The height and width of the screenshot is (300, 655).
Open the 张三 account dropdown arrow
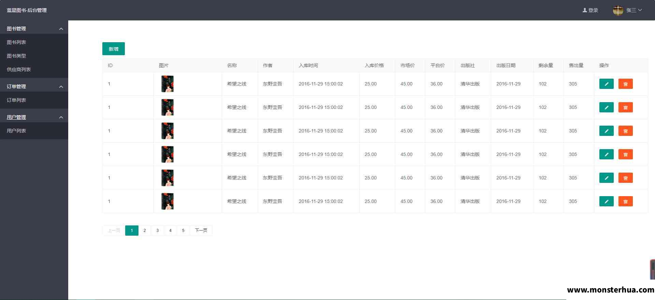[x=640, y=10]
